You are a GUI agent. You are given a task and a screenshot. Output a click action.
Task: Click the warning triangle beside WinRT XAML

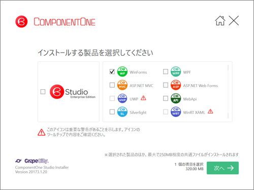coord(210,111)
